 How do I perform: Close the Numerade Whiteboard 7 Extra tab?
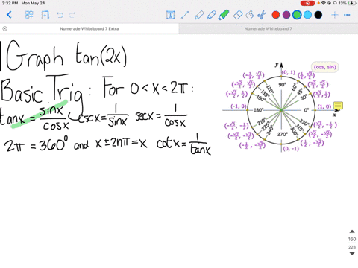4,28
